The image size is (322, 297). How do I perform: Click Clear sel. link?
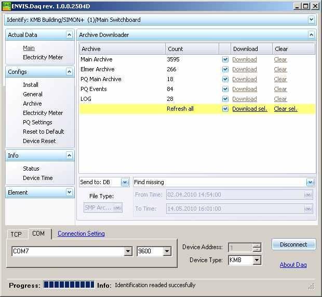pos(286,109)
